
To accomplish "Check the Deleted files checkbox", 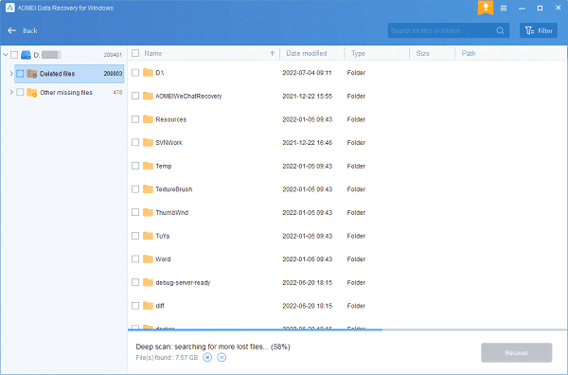I will tap(20, 74).
